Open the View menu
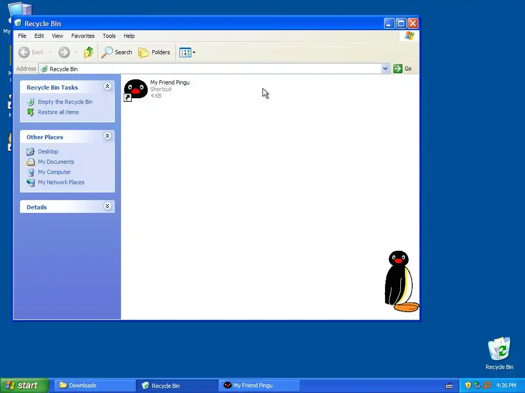 (57, 36)
